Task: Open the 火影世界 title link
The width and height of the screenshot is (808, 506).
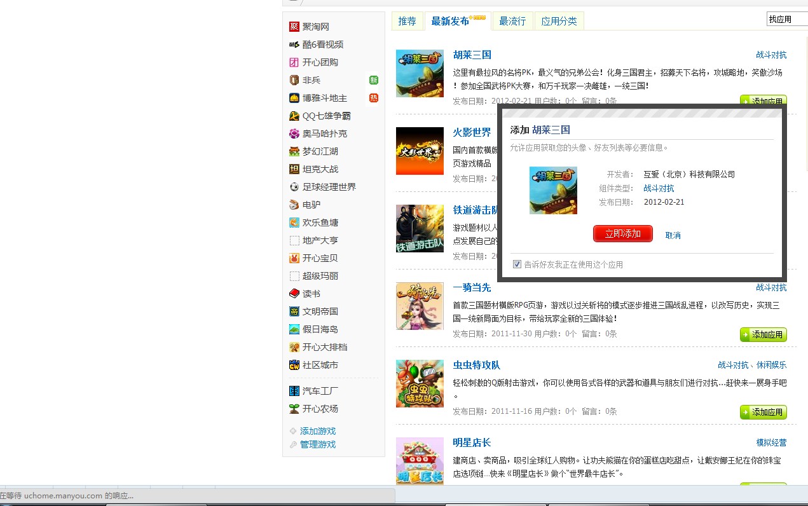Action: click(x=472, y=132)
